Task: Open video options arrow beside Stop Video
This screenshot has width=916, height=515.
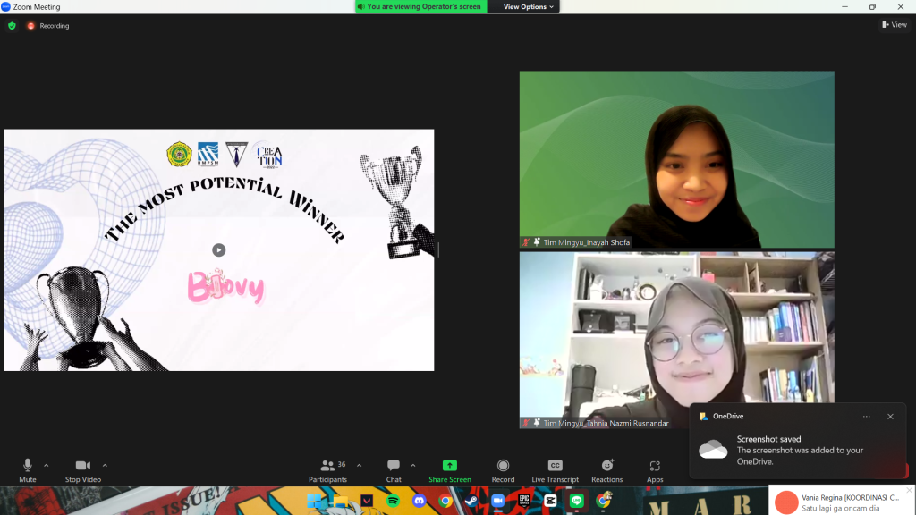Action: pyautogui.click(x=105, y=465)
